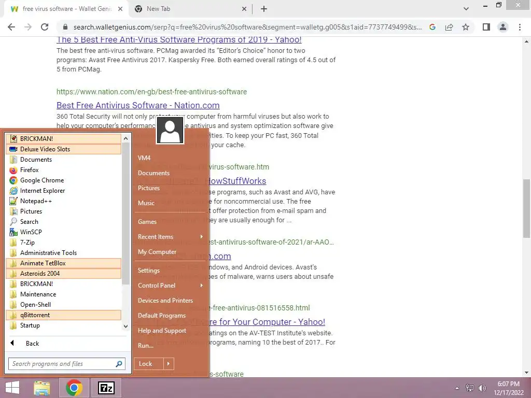Open 7-Zip from the taskbar
This screenshot has width=531, height=398.
(x=106, y=388)
